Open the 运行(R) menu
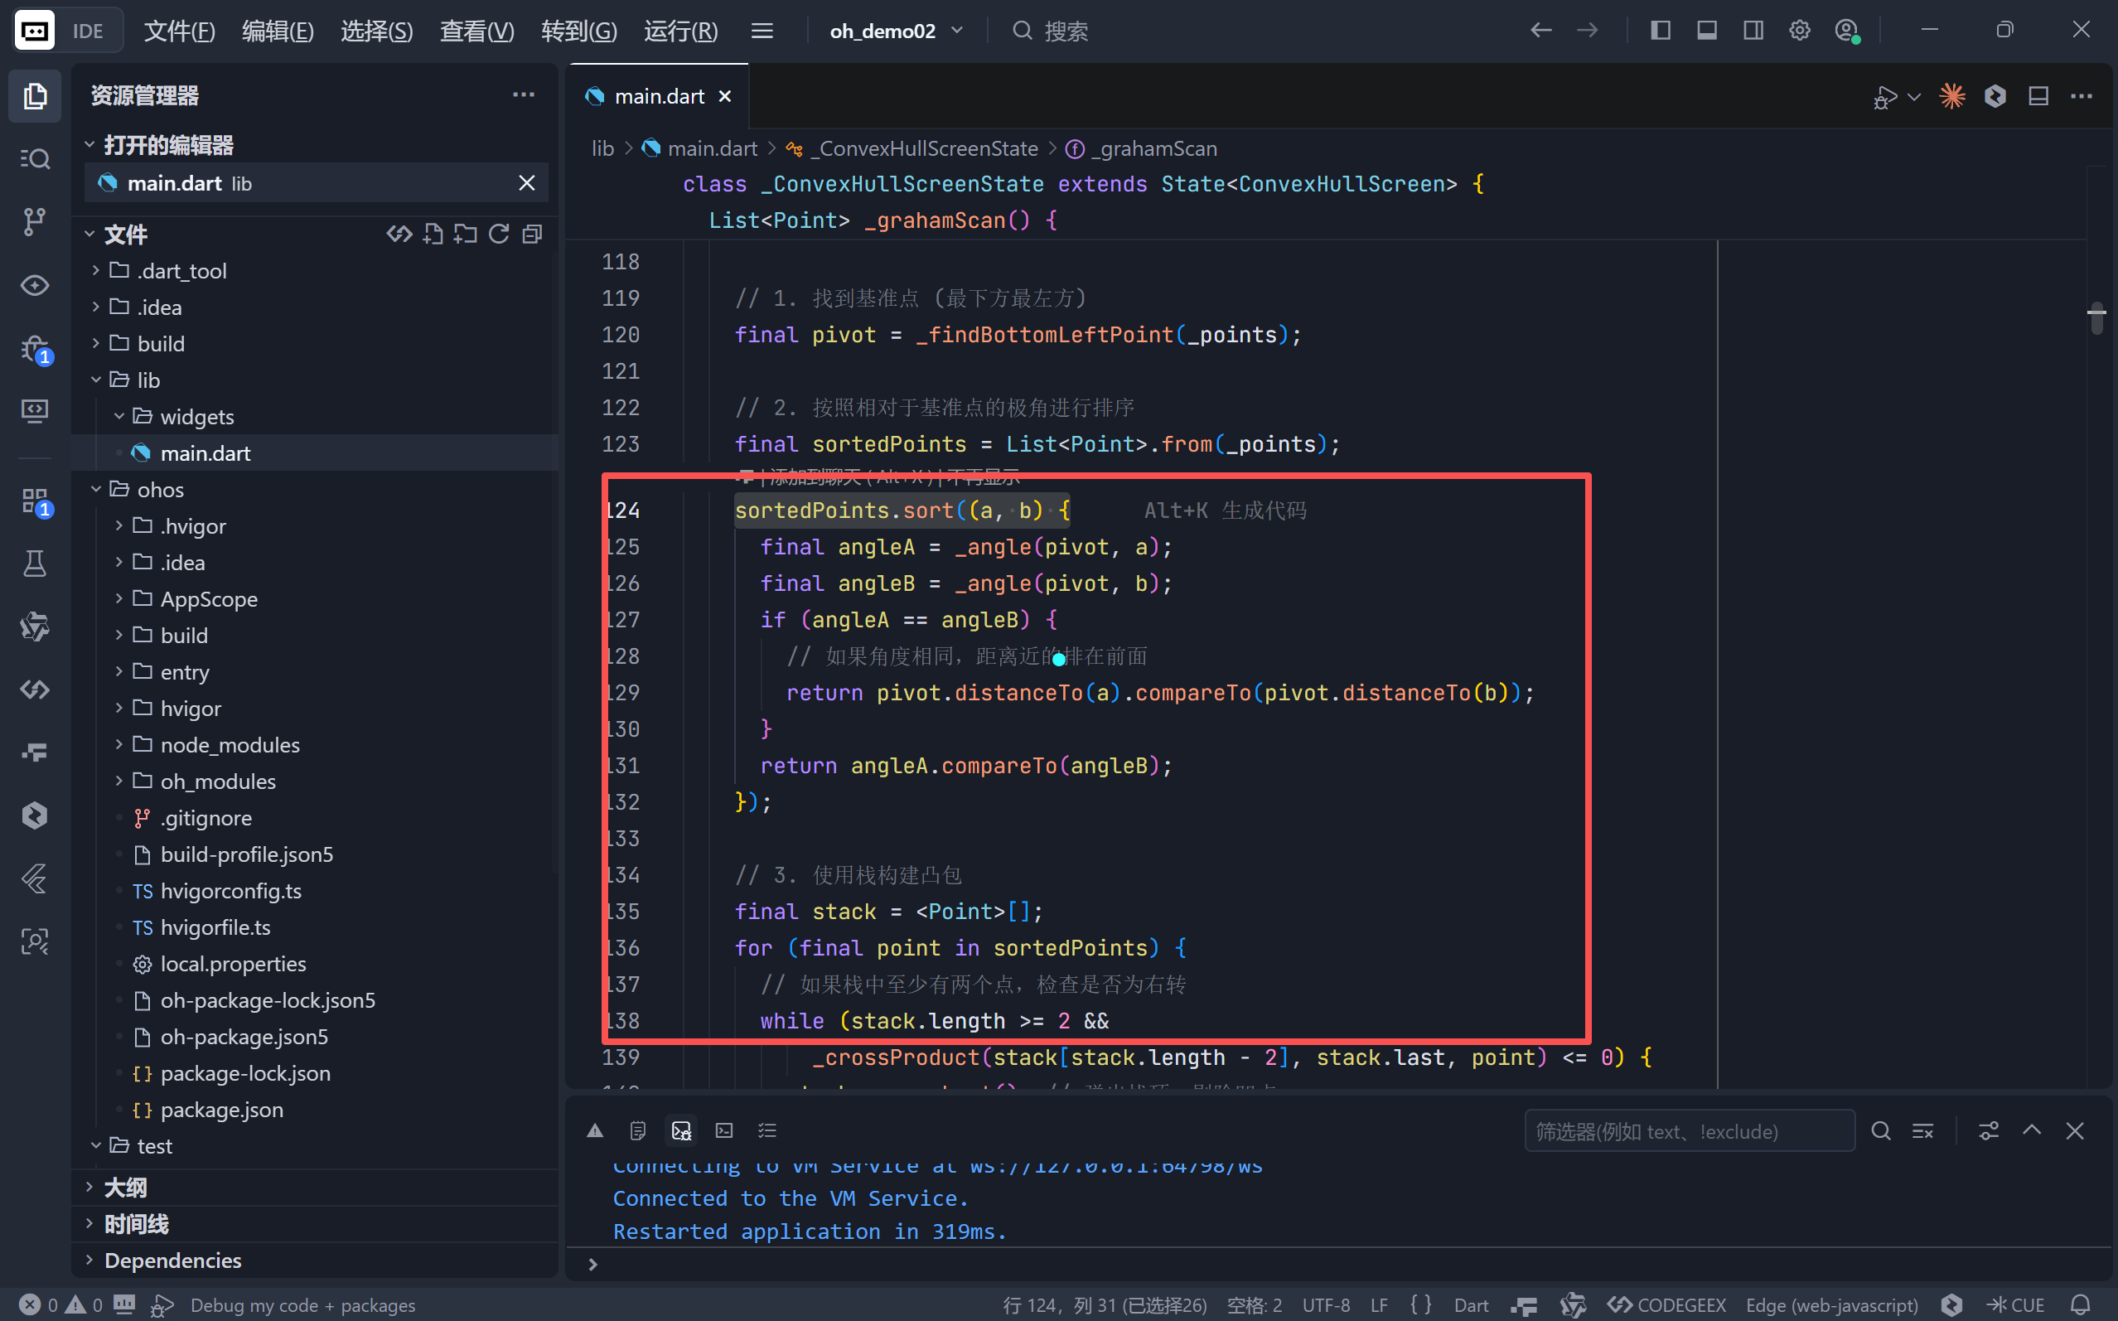Image resolution: width=2118 pixels, height=1321 pixels. (x=680, y=31)
